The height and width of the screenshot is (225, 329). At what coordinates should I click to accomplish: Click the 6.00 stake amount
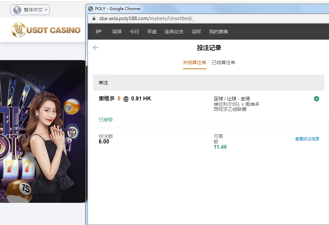(x=104, y=141)
